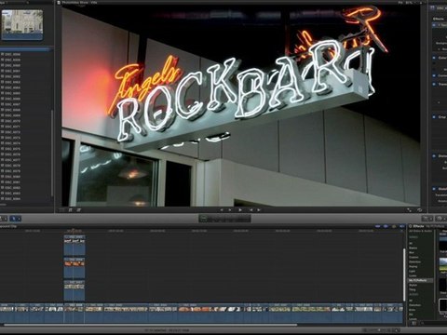Open the viewer zoom percentage dropdown
447x335 pixels.
click(412, 3)
